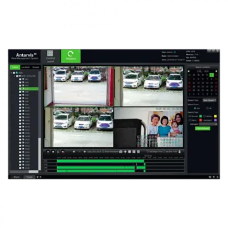Click the bottom-right family camera feed
This screenshot has height=228, width=228.
pos(149,127)
